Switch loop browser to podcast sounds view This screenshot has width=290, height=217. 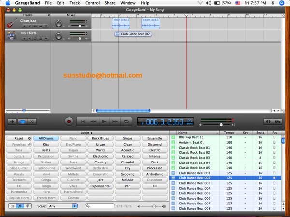pos(28,206)
